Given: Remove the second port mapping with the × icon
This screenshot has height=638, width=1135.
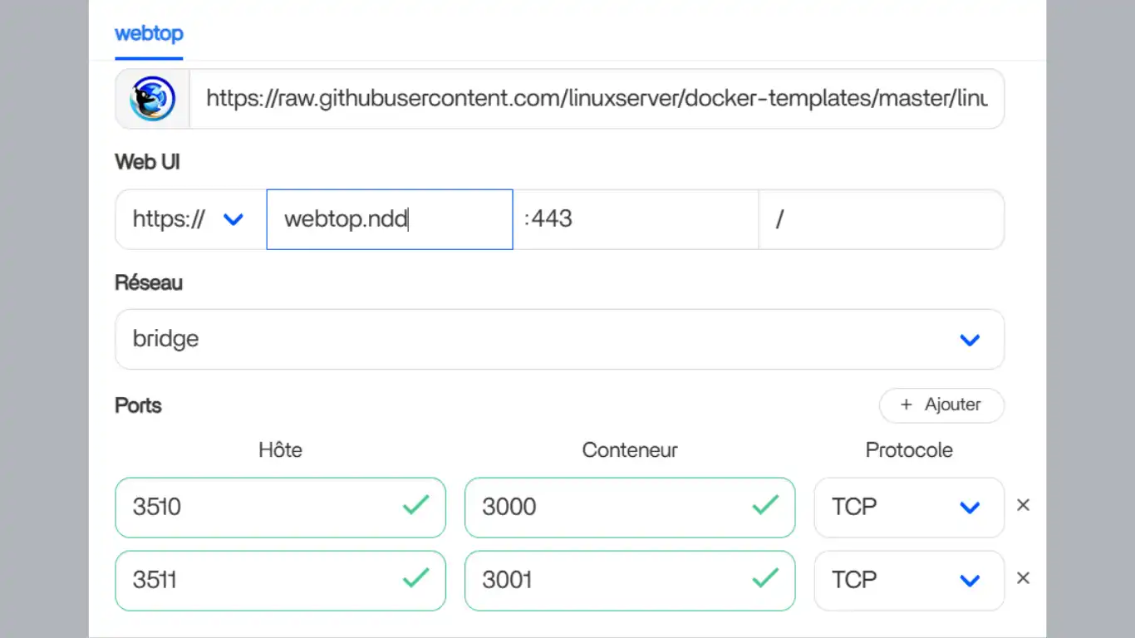Looking at the screenshot, I should (1024, 577).
